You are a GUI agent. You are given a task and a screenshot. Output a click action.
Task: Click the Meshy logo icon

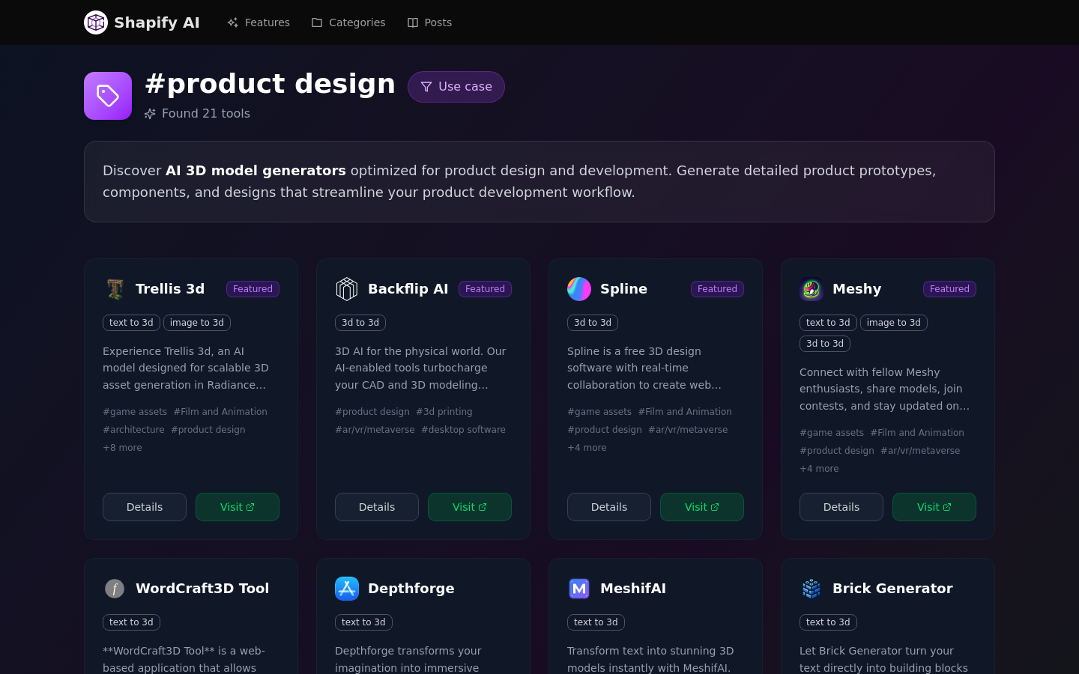(x=811, y=289)
